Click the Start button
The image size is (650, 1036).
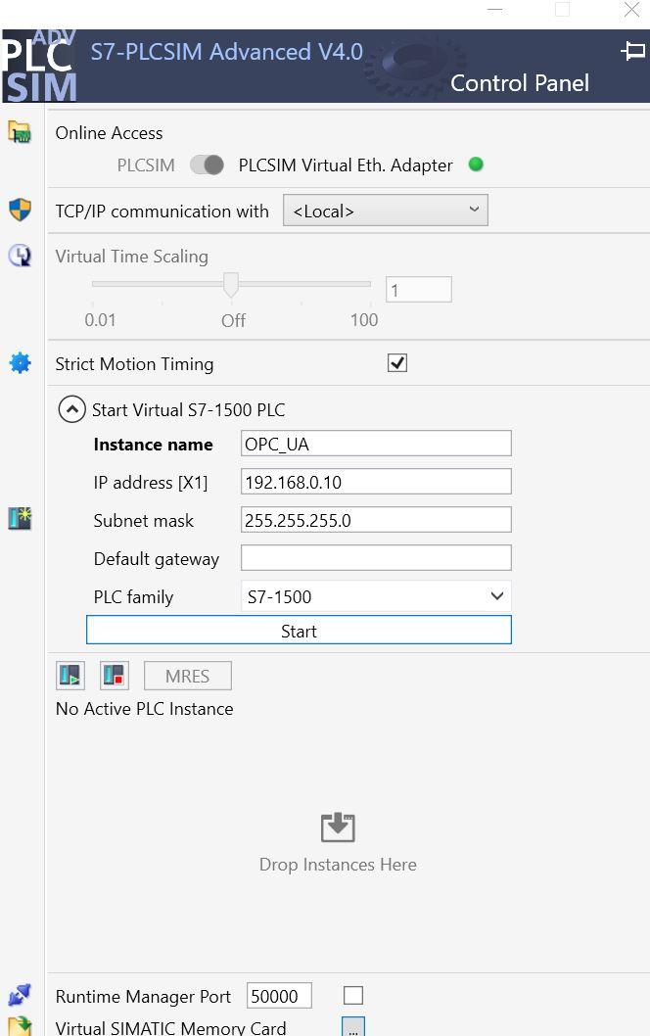[x=299, y=630]
